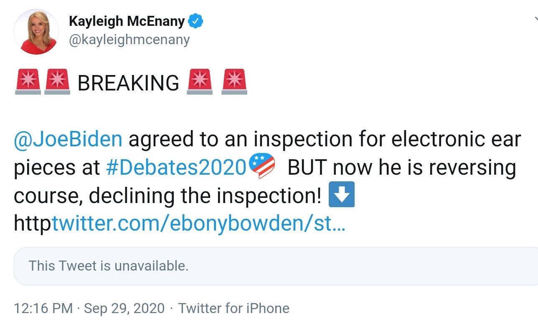Click the blue down arrow emoji
The width and height of the screenshot is (538, 326).
[342, 195]
